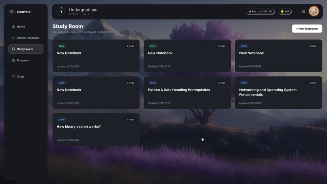The image size is (327, 184).
Task: Click the Home house icon
Action: tap(13, 26)
